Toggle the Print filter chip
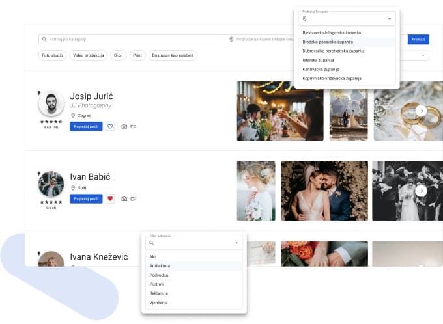Viewport: 443px width, 324px height. click(x=137, y=55)
